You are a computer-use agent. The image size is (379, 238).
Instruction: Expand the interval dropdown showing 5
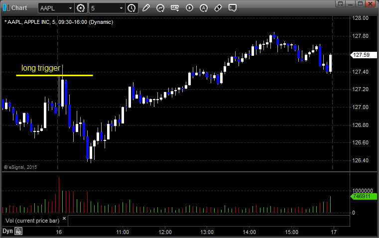(x=121, y=8)
